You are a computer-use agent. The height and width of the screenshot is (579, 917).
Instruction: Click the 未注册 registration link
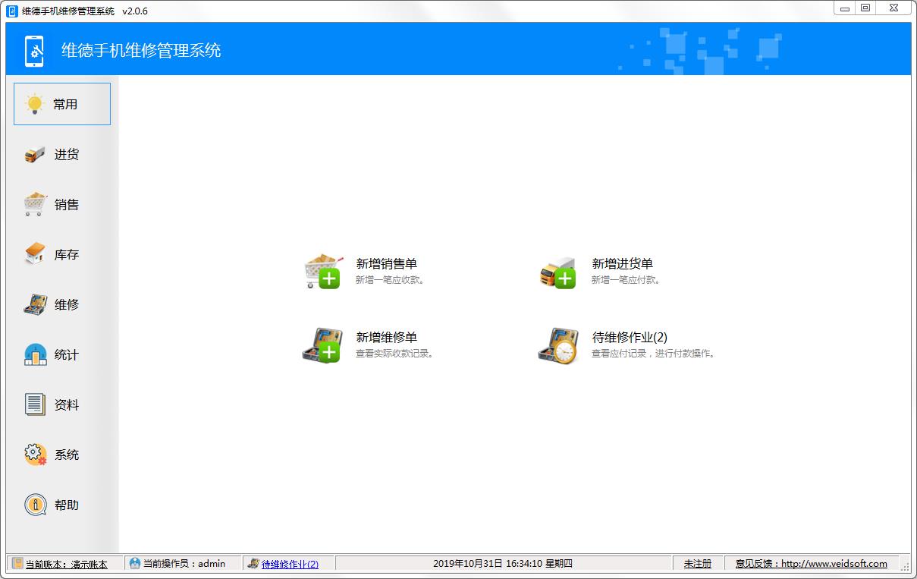point(698,564)
